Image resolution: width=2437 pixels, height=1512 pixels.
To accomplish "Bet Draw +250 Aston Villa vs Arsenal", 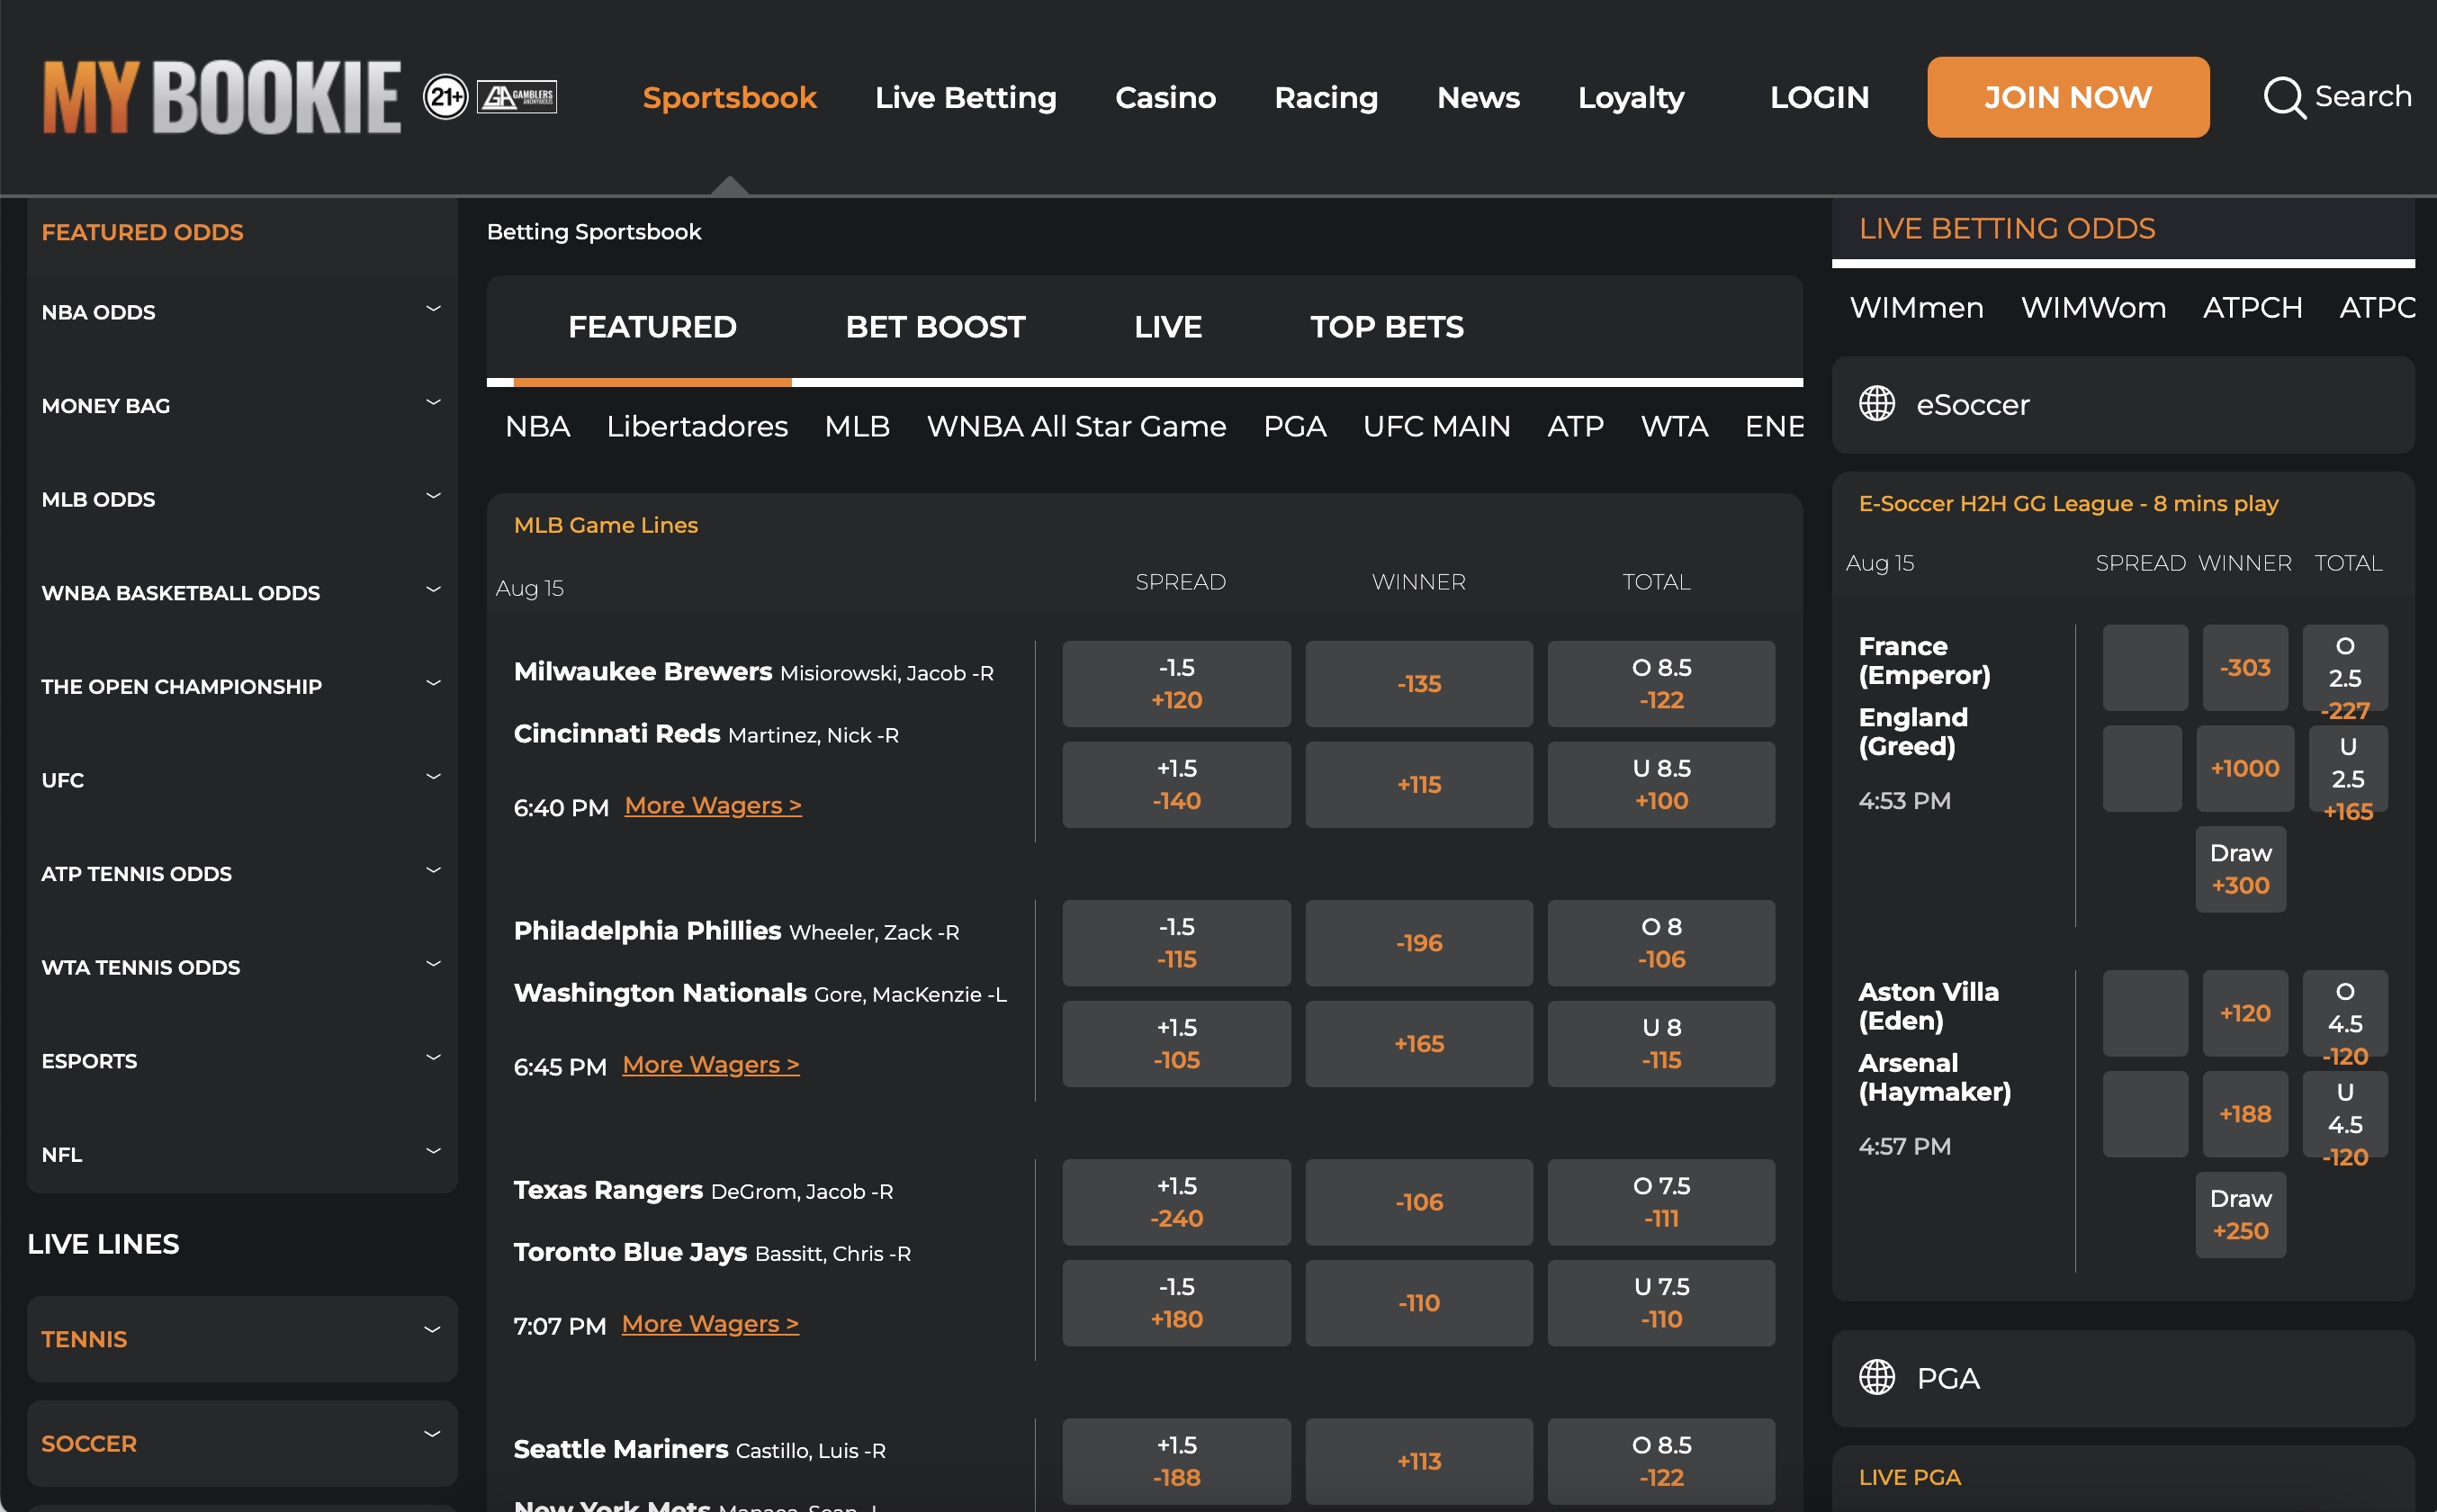I will pyautogui.click(x=2240, y=1215).
